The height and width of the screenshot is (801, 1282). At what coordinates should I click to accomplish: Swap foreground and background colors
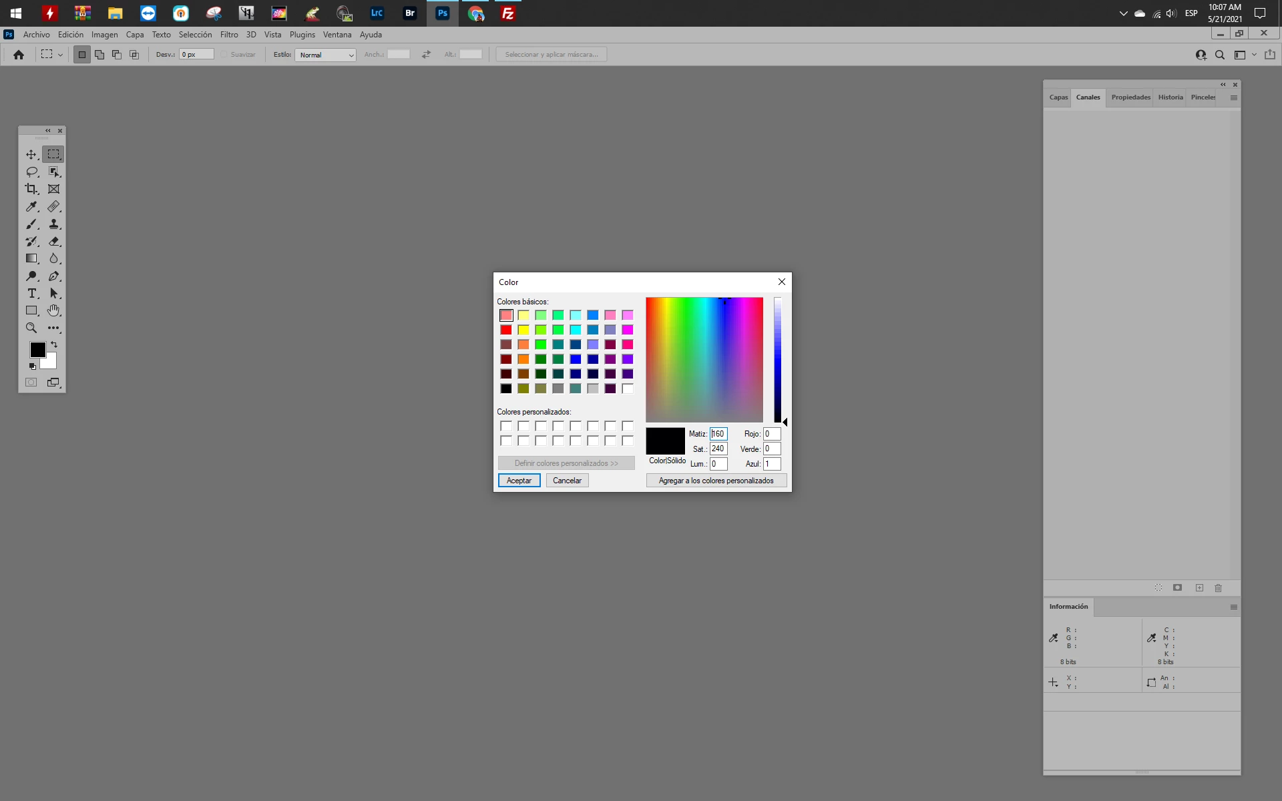pos(54,344)
